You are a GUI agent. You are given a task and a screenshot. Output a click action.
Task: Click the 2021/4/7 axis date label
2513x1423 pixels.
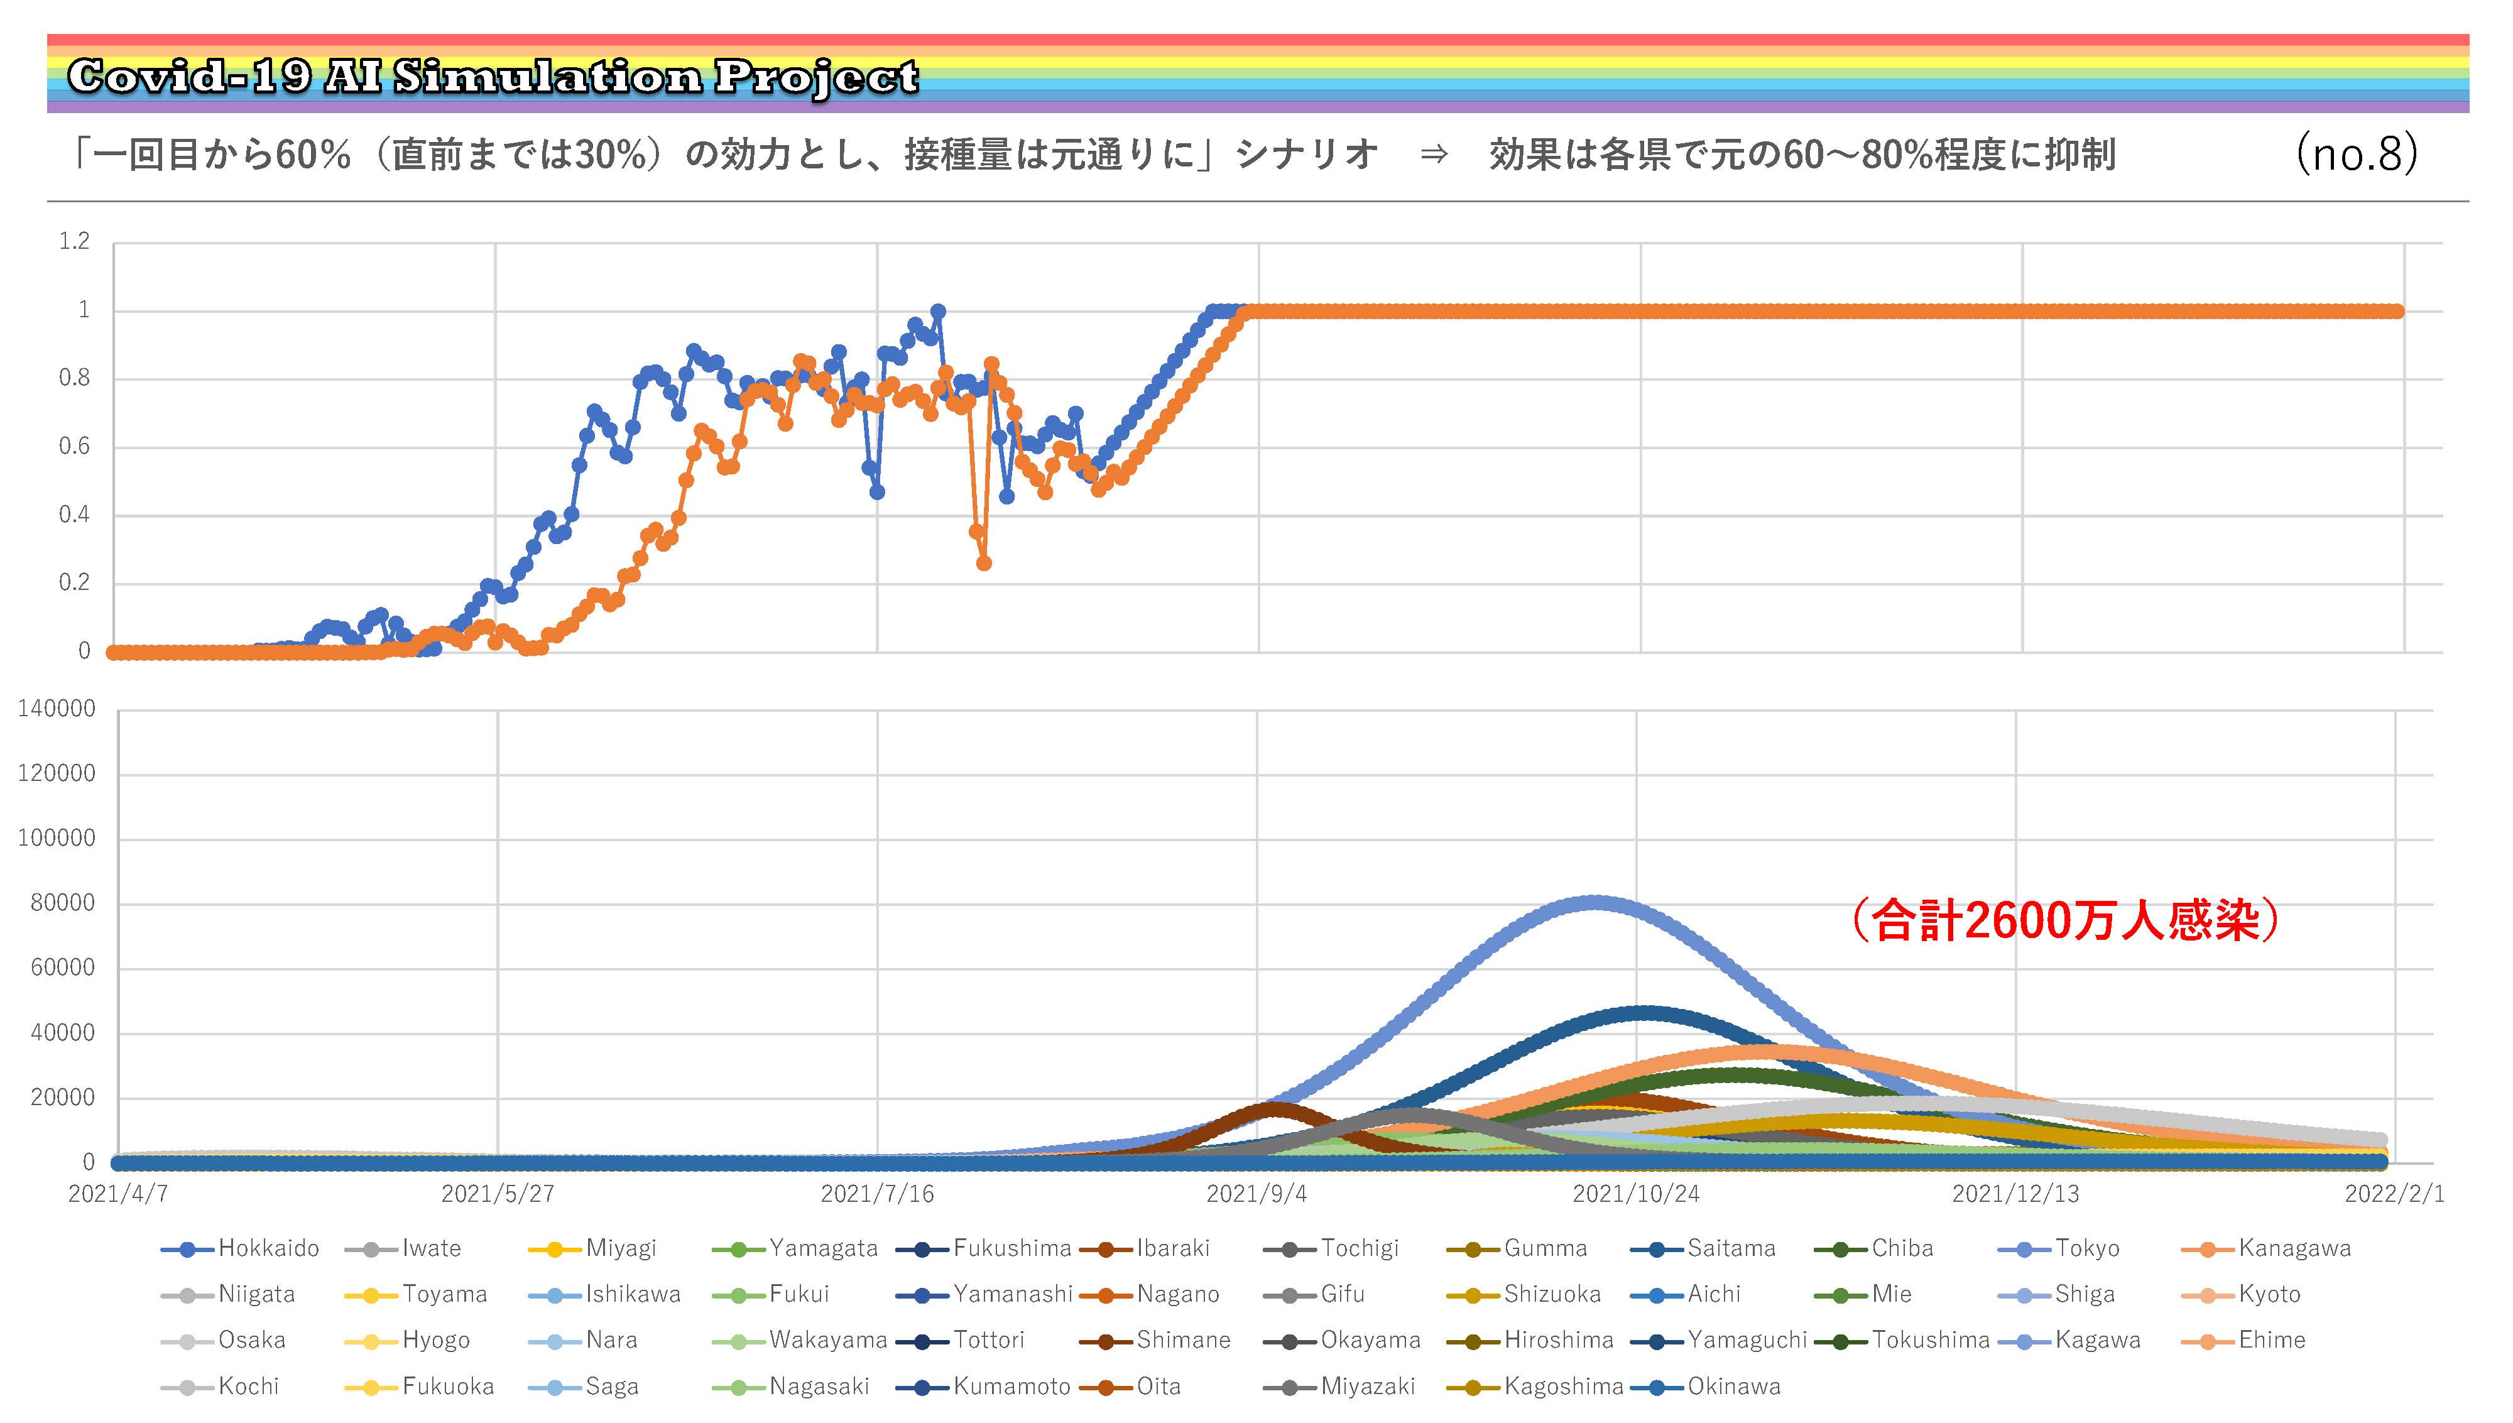[118, 1194]
